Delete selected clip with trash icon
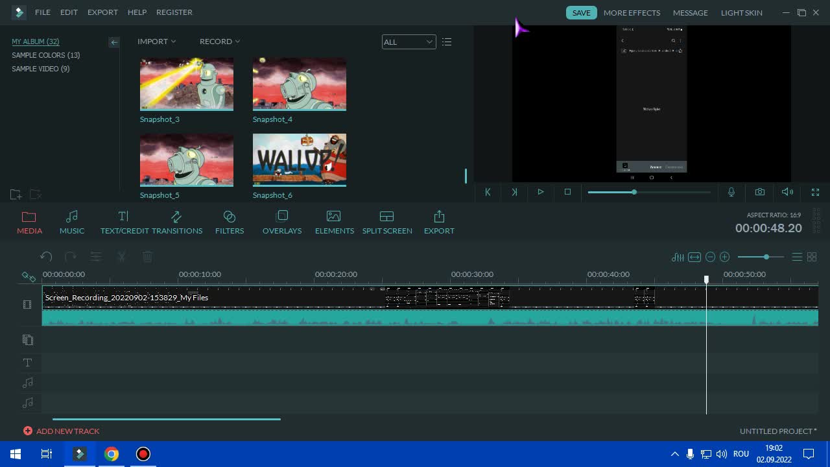This screenshot has width=830, height=467. pos(147,257)
